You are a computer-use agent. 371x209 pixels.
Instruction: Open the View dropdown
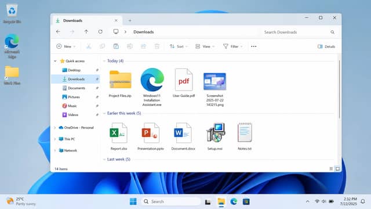(x=205, y=46)
